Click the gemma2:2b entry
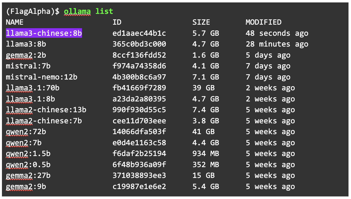This screenshot has height=199, width=351. 26,55
